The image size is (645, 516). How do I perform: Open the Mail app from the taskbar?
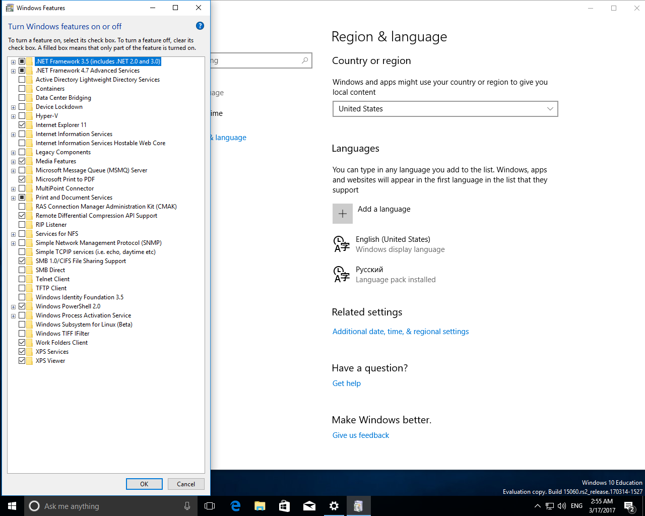point(309,506)
